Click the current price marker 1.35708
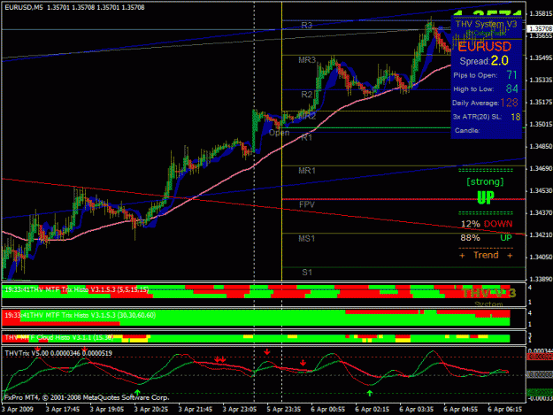The width and height of the screenshot is (553, 415). 541,28
